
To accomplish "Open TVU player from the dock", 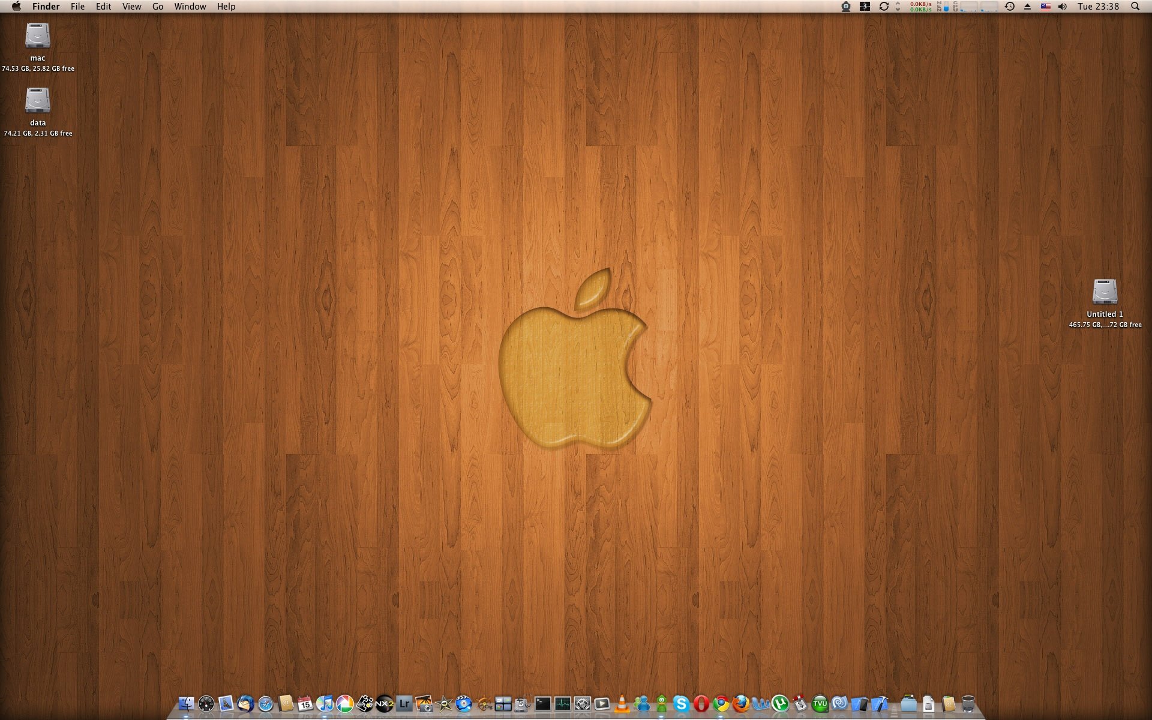I will coord(820,703).
